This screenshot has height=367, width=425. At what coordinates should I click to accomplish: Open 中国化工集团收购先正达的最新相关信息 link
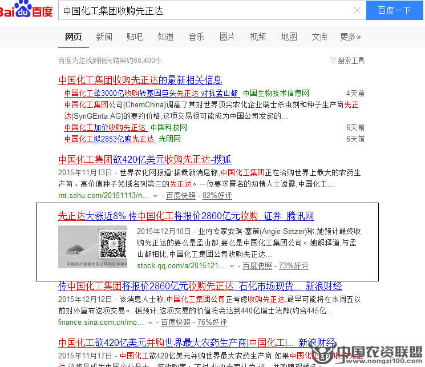pyautogui.click(x=140, y=80)
